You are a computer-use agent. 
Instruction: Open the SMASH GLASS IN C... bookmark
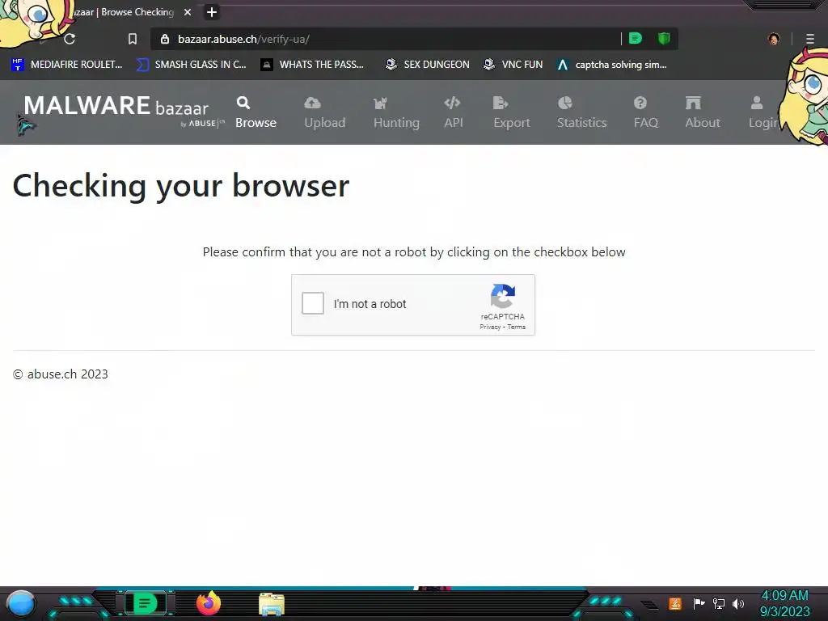[191, 65]
